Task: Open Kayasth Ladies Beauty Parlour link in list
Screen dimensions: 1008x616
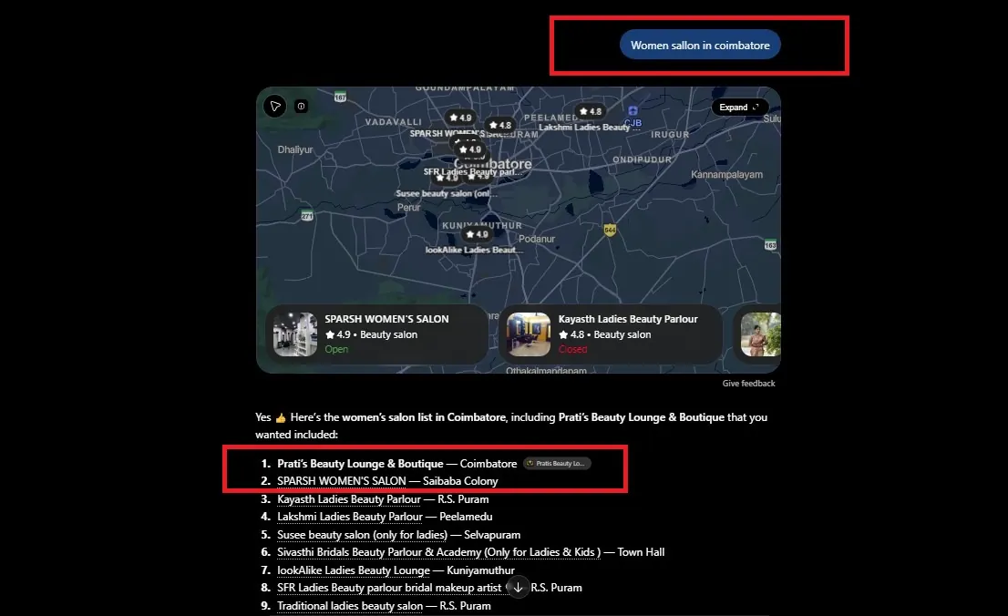Action: click(349, 499)
